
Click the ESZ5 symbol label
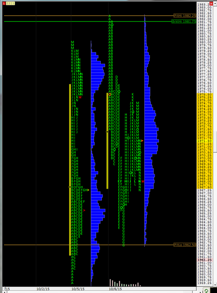[x=10, y=4]
